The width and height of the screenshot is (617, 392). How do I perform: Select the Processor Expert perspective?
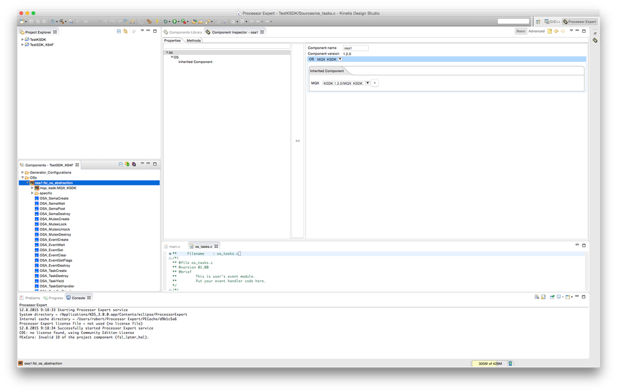click(x=579, y=22)
